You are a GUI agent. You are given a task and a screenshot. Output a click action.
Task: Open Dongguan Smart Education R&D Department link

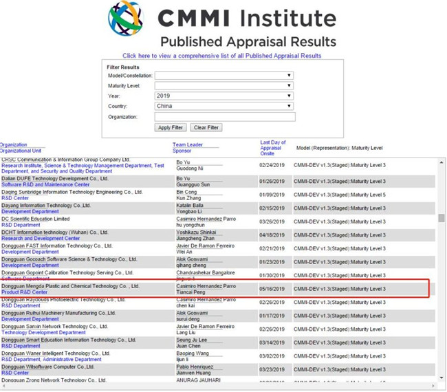pyautogui.click(x=21, y=346)
